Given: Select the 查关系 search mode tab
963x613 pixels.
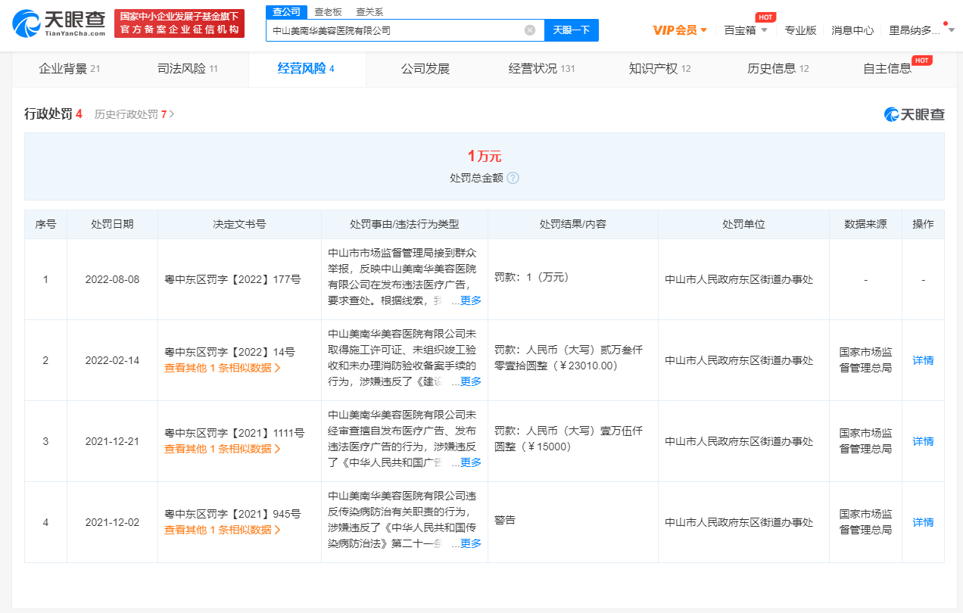Looking at the screenshot, I should (369, 11).
